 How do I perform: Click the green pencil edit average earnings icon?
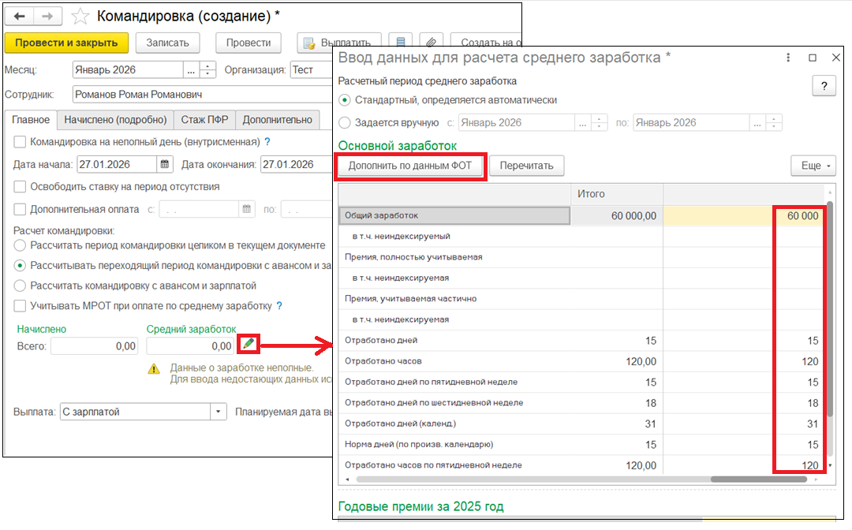248,345
